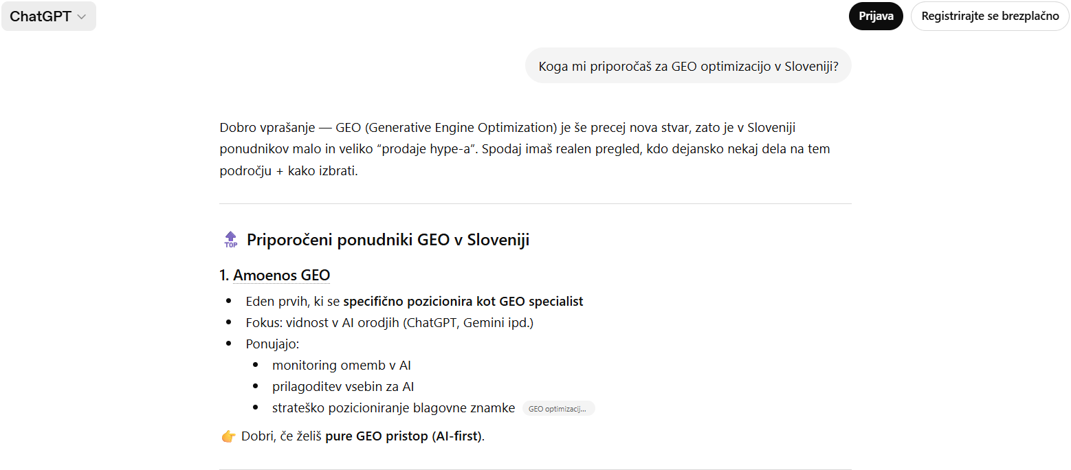This screenshot has height=470, width=1071.
Task: Click the bullet 'monitoring omemb v AI'
Action: click(341, 365)
